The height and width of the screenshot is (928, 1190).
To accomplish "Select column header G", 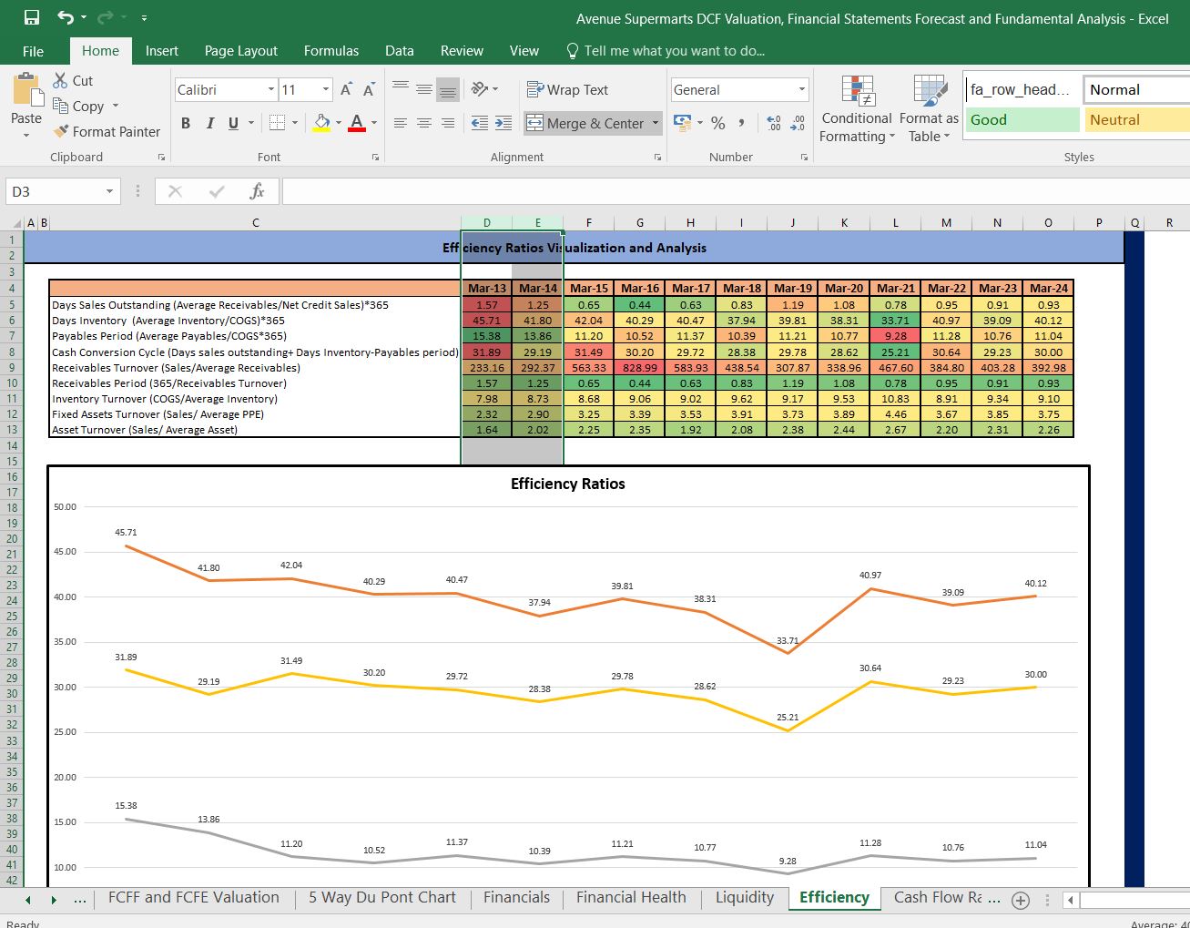I will [640, 222].
